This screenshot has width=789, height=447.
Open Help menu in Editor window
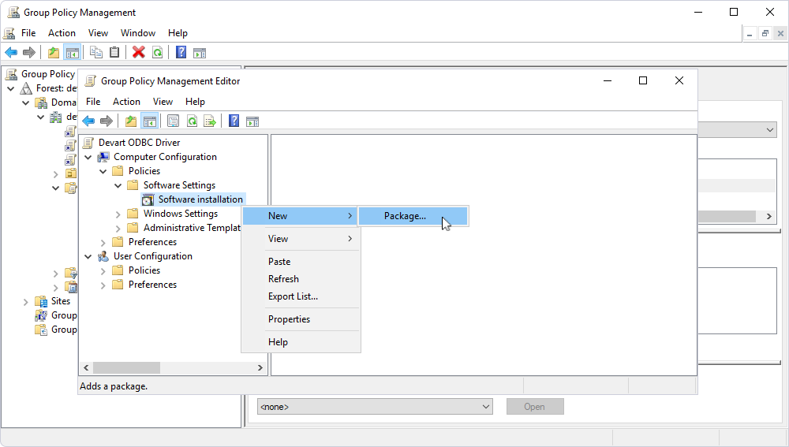[x=195, y=102]
